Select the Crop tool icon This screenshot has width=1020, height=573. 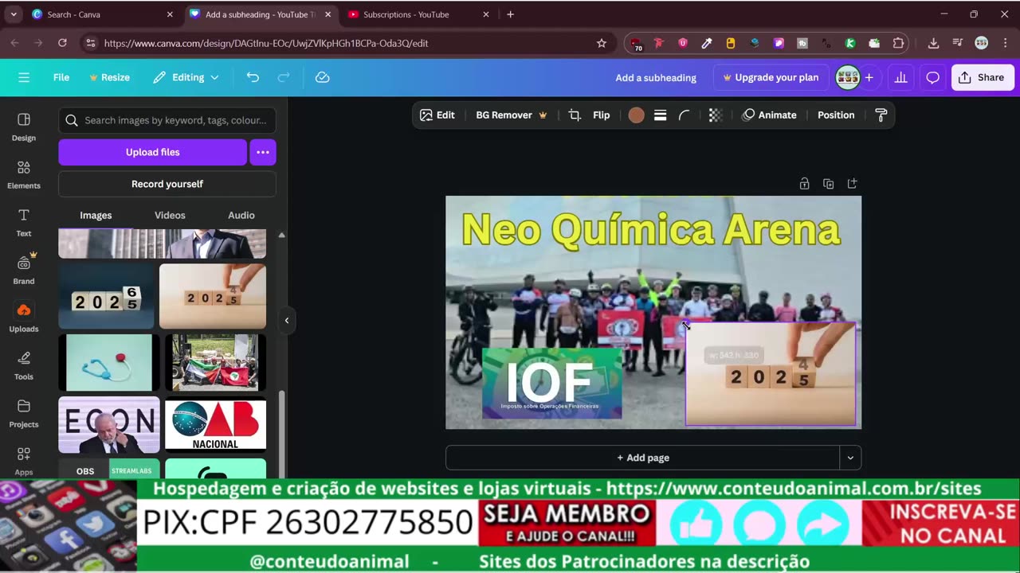pos(575,115)
